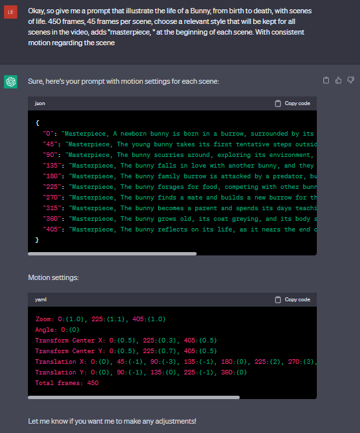Click the ChatGPT logo avatar
The width and height of the screenshot is (360, 433).
pos(11,82)
